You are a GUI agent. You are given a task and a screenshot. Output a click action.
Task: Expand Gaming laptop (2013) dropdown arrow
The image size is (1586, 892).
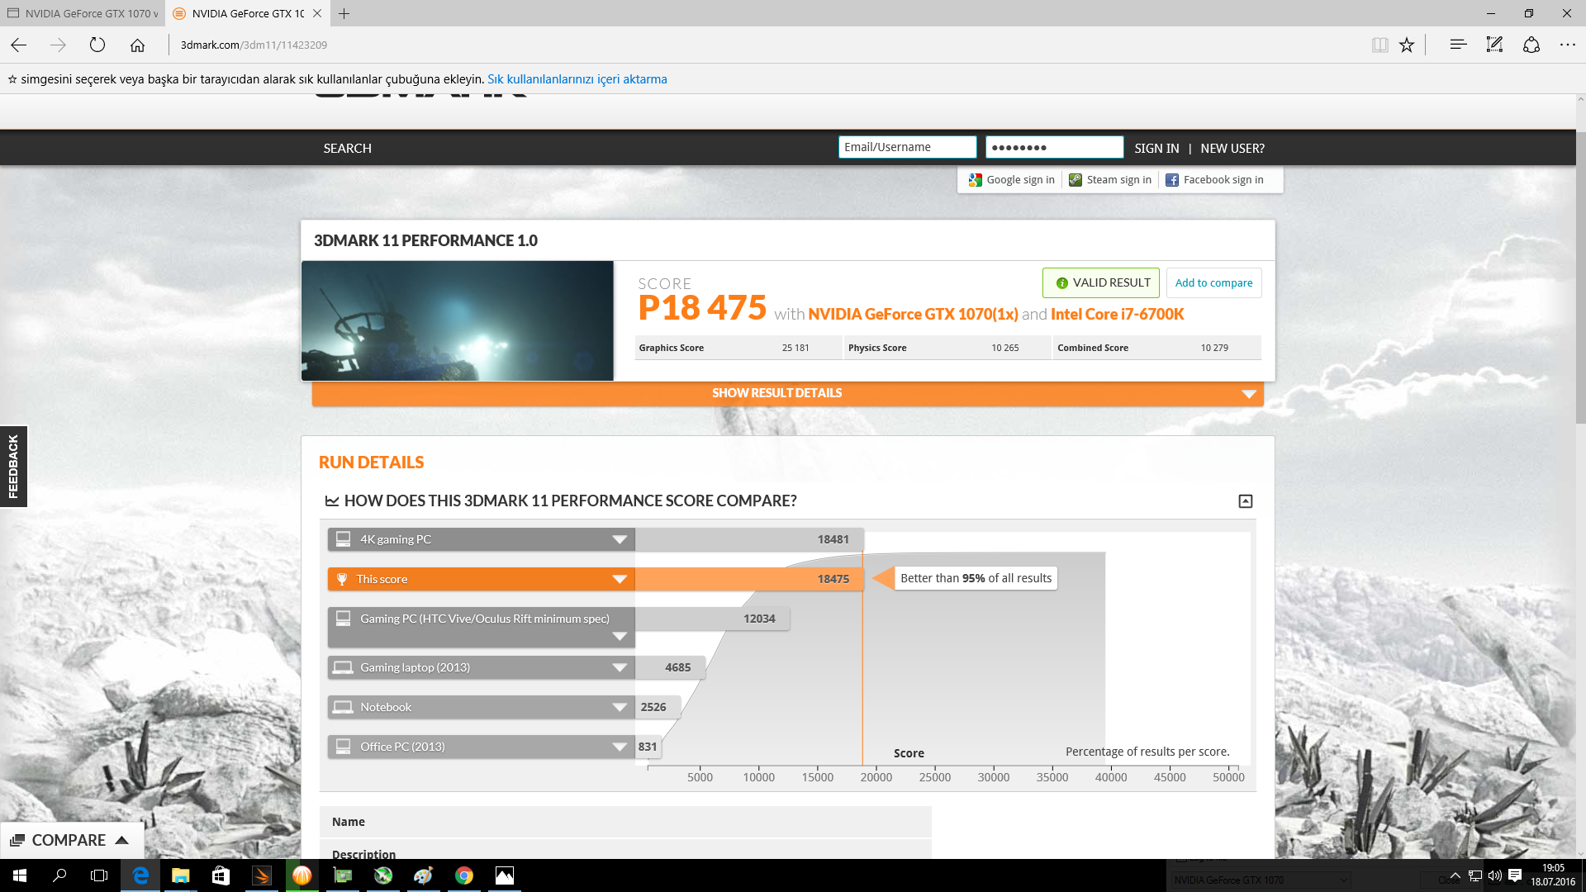[620, 667]
